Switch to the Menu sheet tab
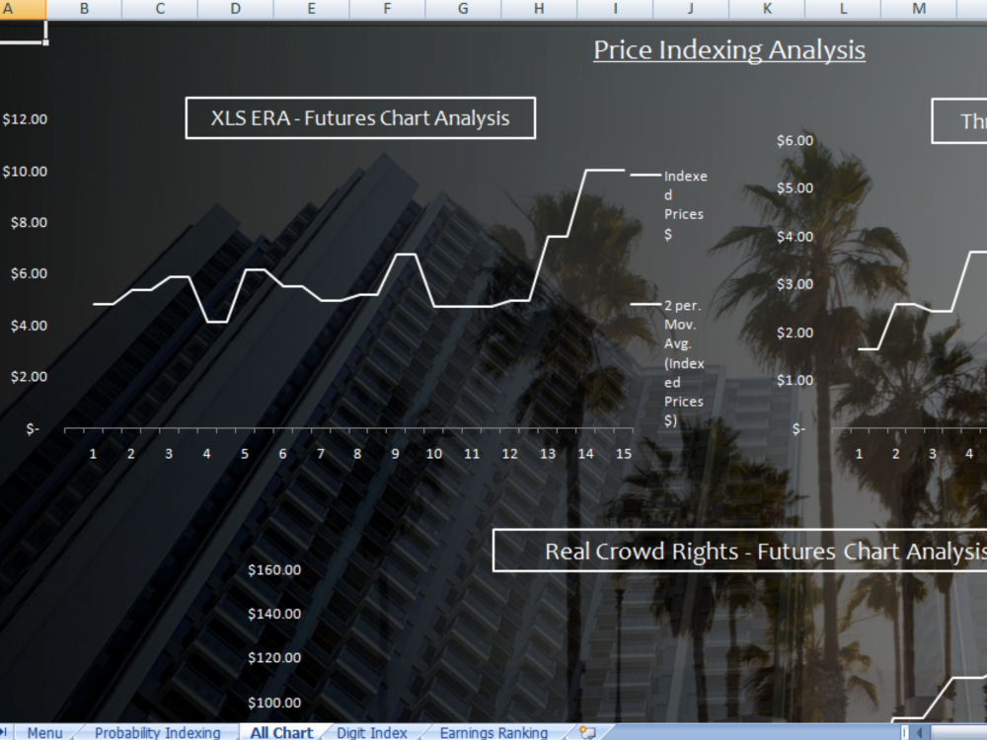The height and width of the screenshot is (740, 987). (x=44, y=733)
